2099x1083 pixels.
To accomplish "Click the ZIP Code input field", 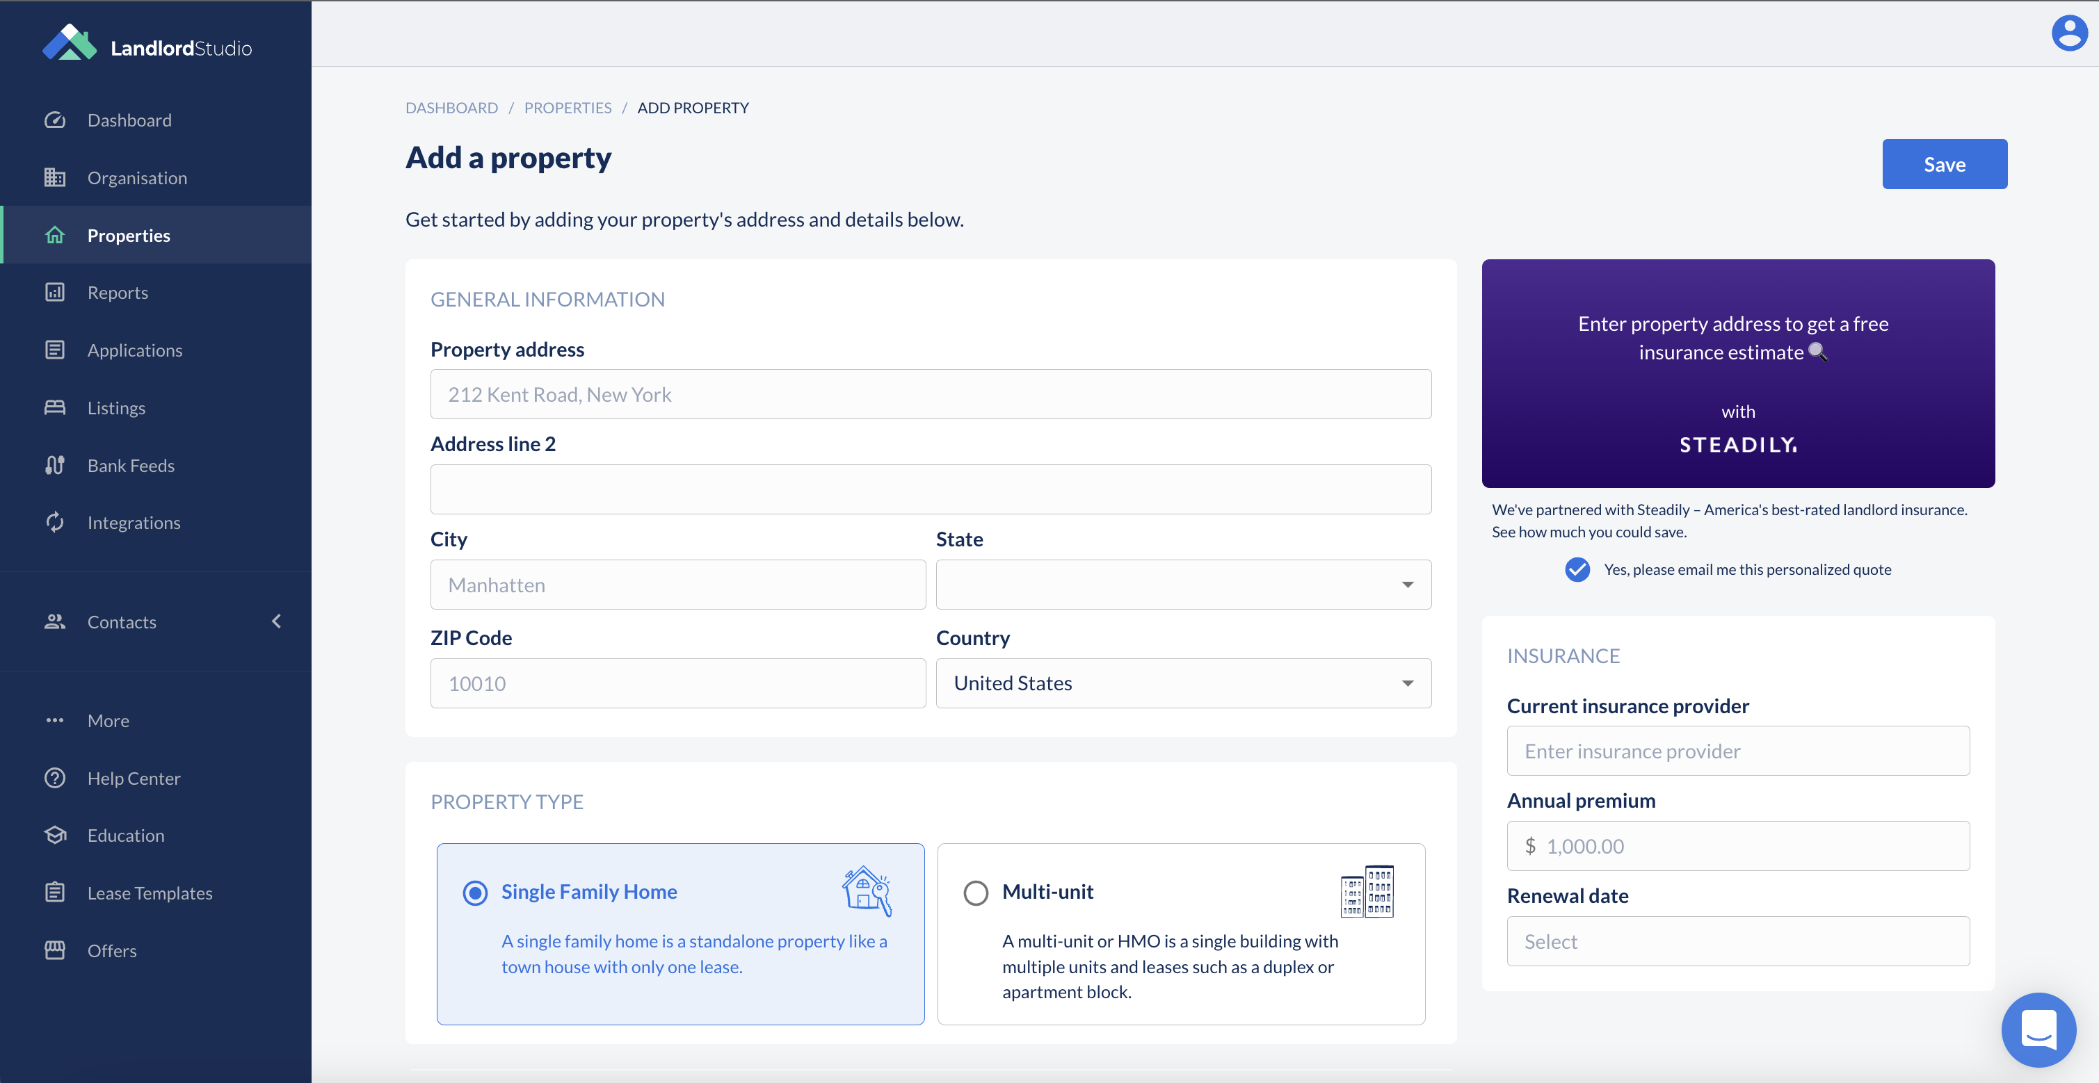I will click(x=678, y=683).
